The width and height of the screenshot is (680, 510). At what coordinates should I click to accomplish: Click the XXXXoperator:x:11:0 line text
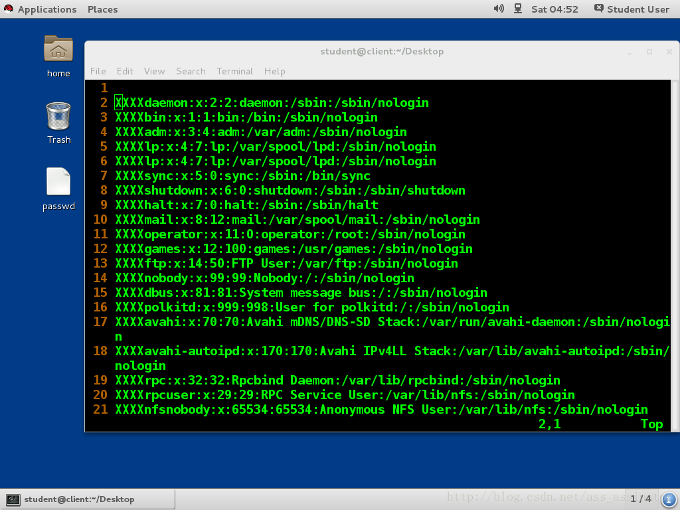[290, 234]
